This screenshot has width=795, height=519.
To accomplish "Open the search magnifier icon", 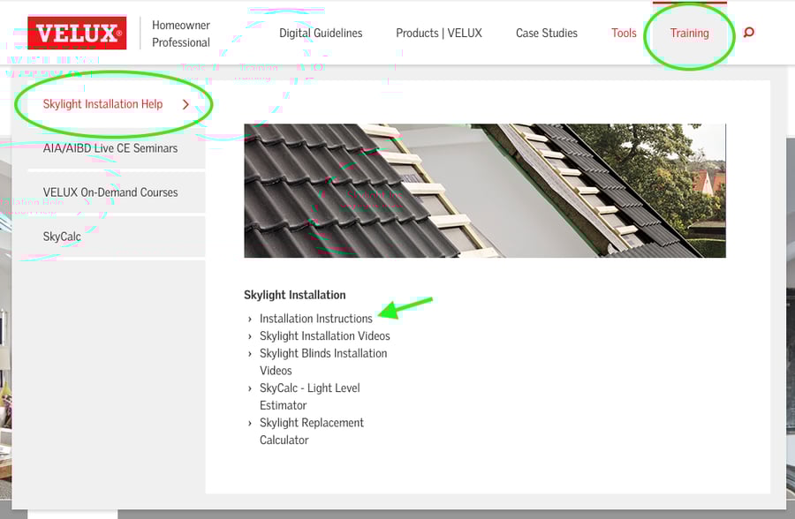I will tap(748, 32).
